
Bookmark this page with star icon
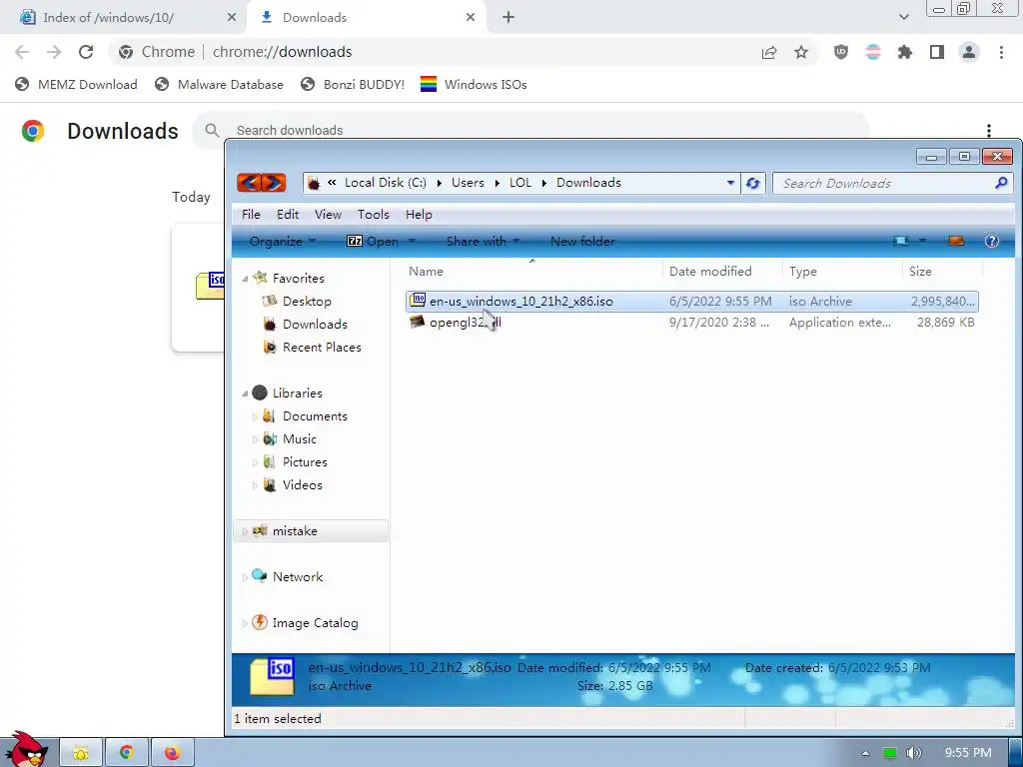801,52
